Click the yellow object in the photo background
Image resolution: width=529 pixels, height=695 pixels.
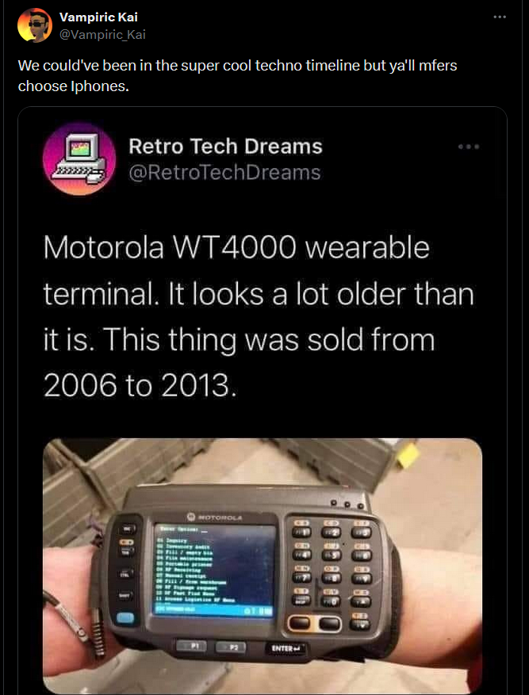tap(408, 455)
